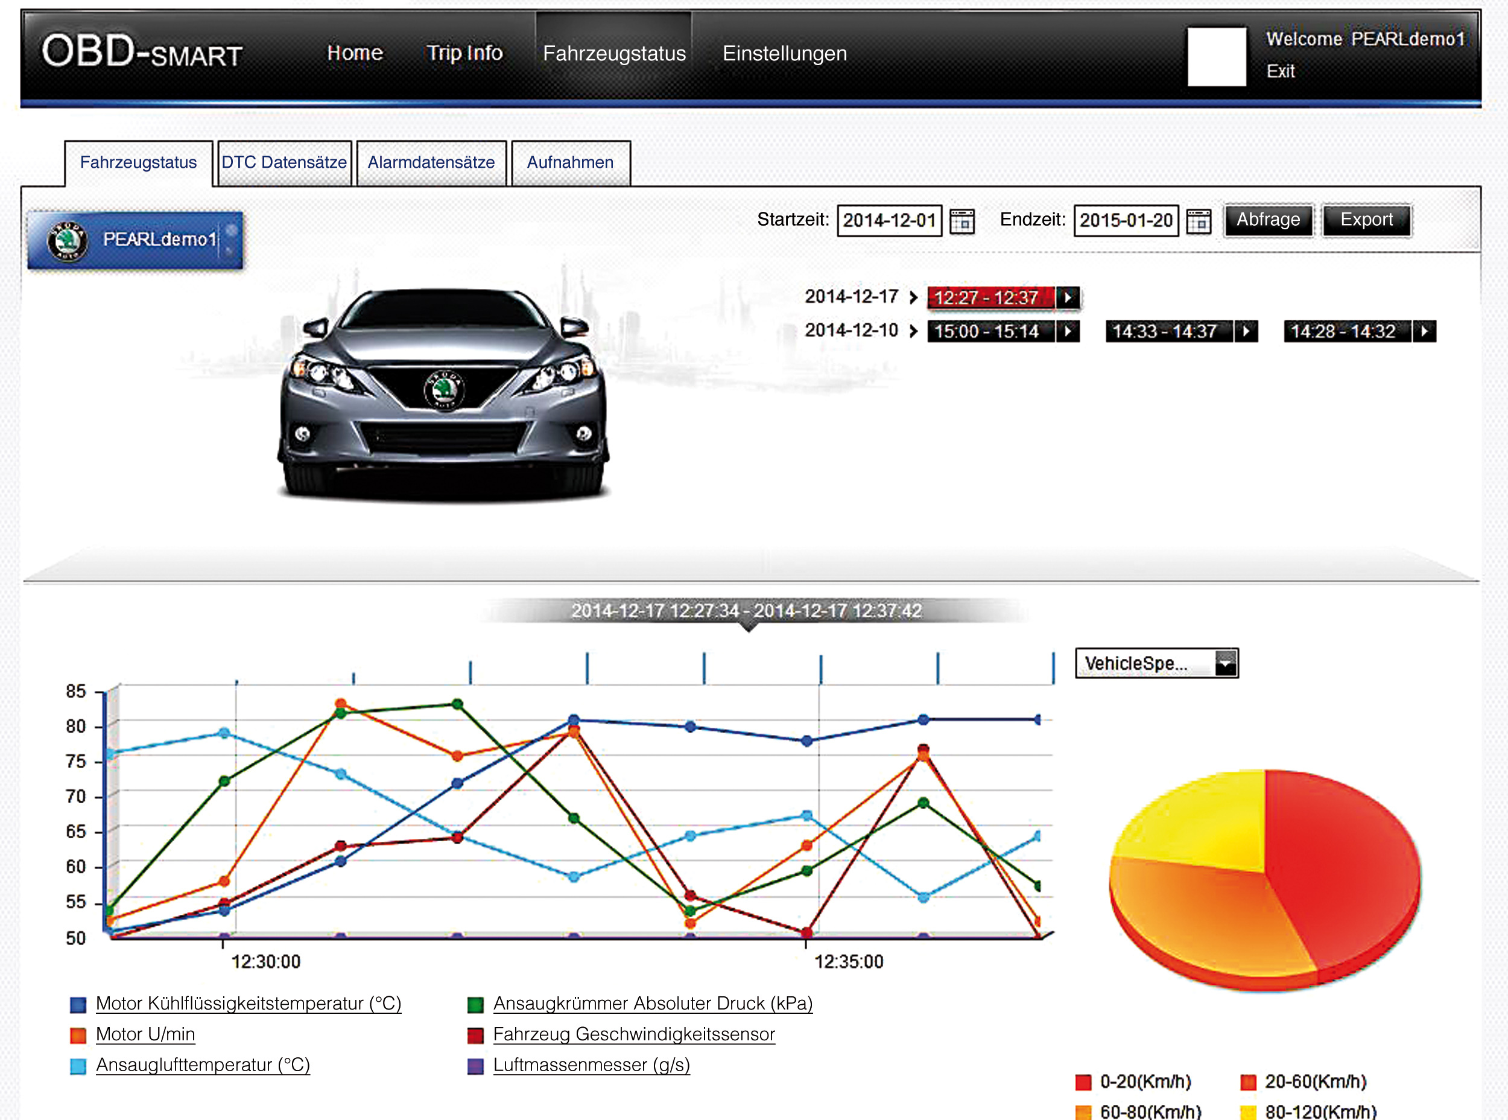Open the Endzeit calendar picker icon
Image resolution: width=1508 pixels, height=1120 pixels.
click(x=1199, y=221)
